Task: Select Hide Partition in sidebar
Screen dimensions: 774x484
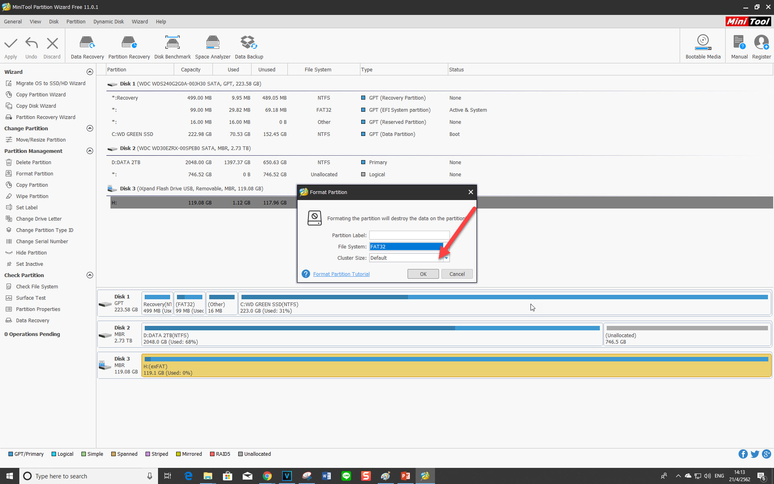Action: tap(31, 252)
